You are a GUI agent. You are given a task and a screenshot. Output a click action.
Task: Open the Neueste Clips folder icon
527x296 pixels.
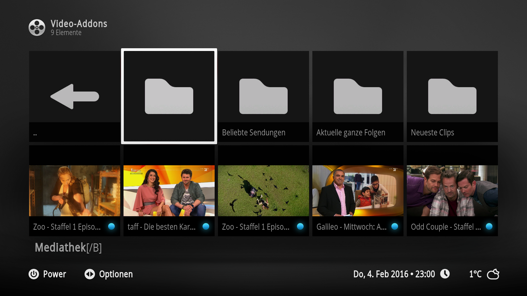click(x=452, y=96)
